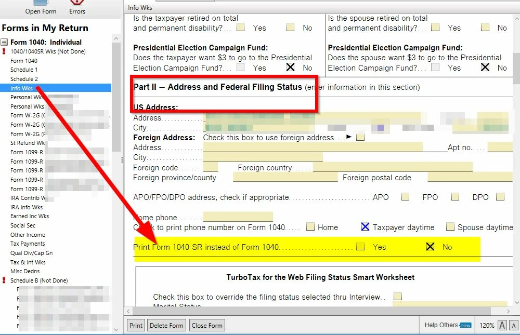Click forms list scroll up arrow

click(x=116, y=38)
